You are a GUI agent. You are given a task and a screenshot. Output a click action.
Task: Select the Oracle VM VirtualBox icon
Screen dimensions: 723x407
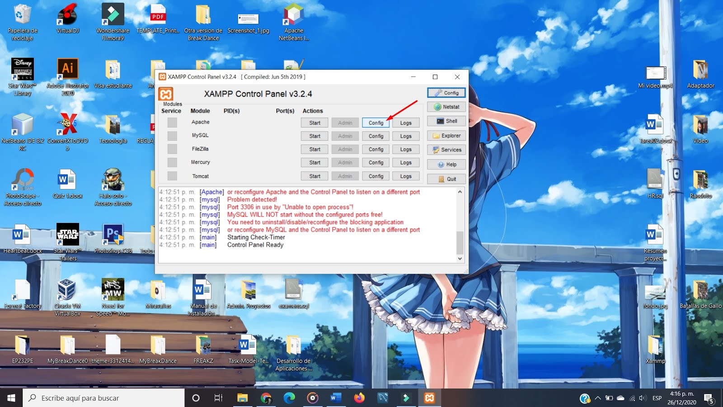point(67,297)
